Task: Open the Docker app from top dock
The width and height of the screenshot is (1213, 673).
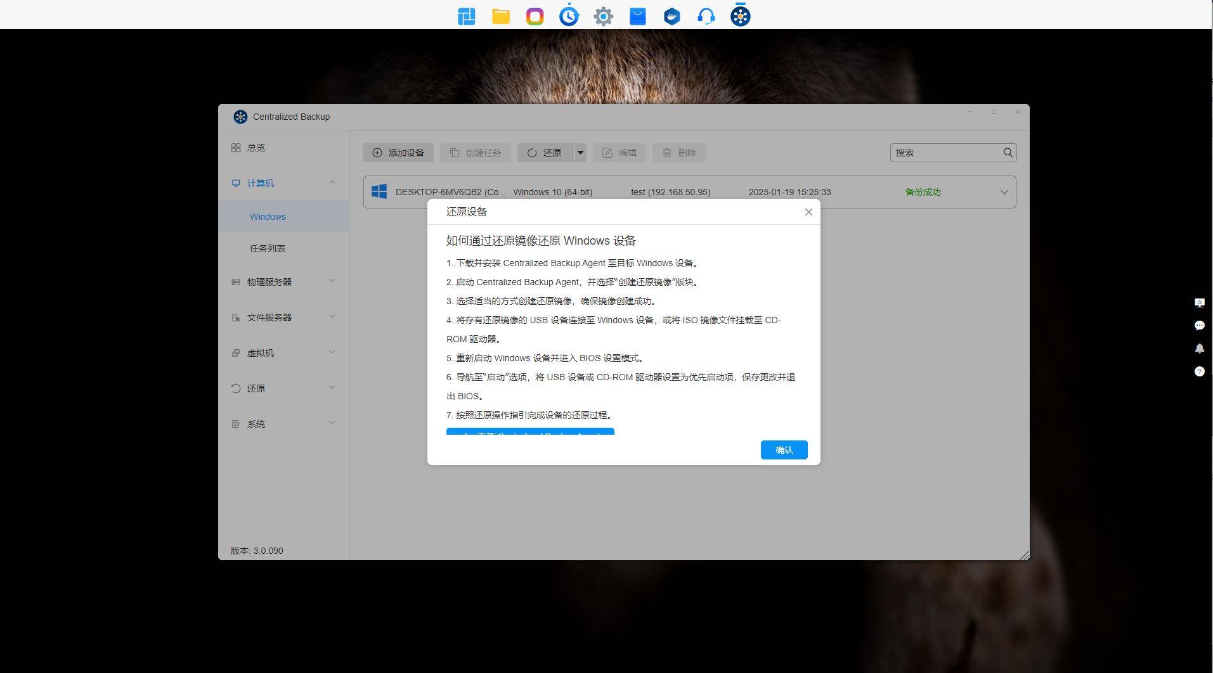Action: point(671,16)
